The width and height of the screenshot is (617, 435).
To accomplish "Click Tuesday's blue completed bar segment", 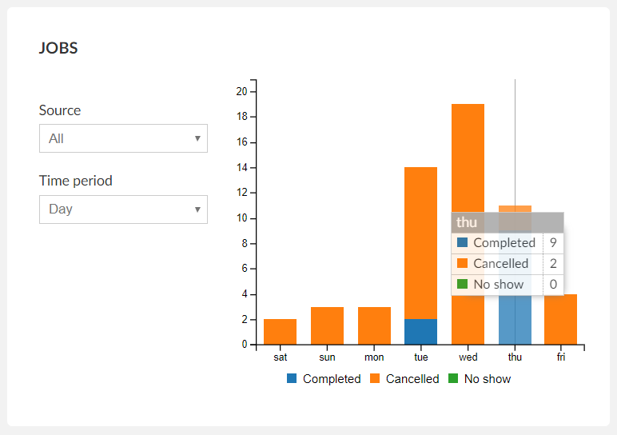I will (x=420, y=332).
